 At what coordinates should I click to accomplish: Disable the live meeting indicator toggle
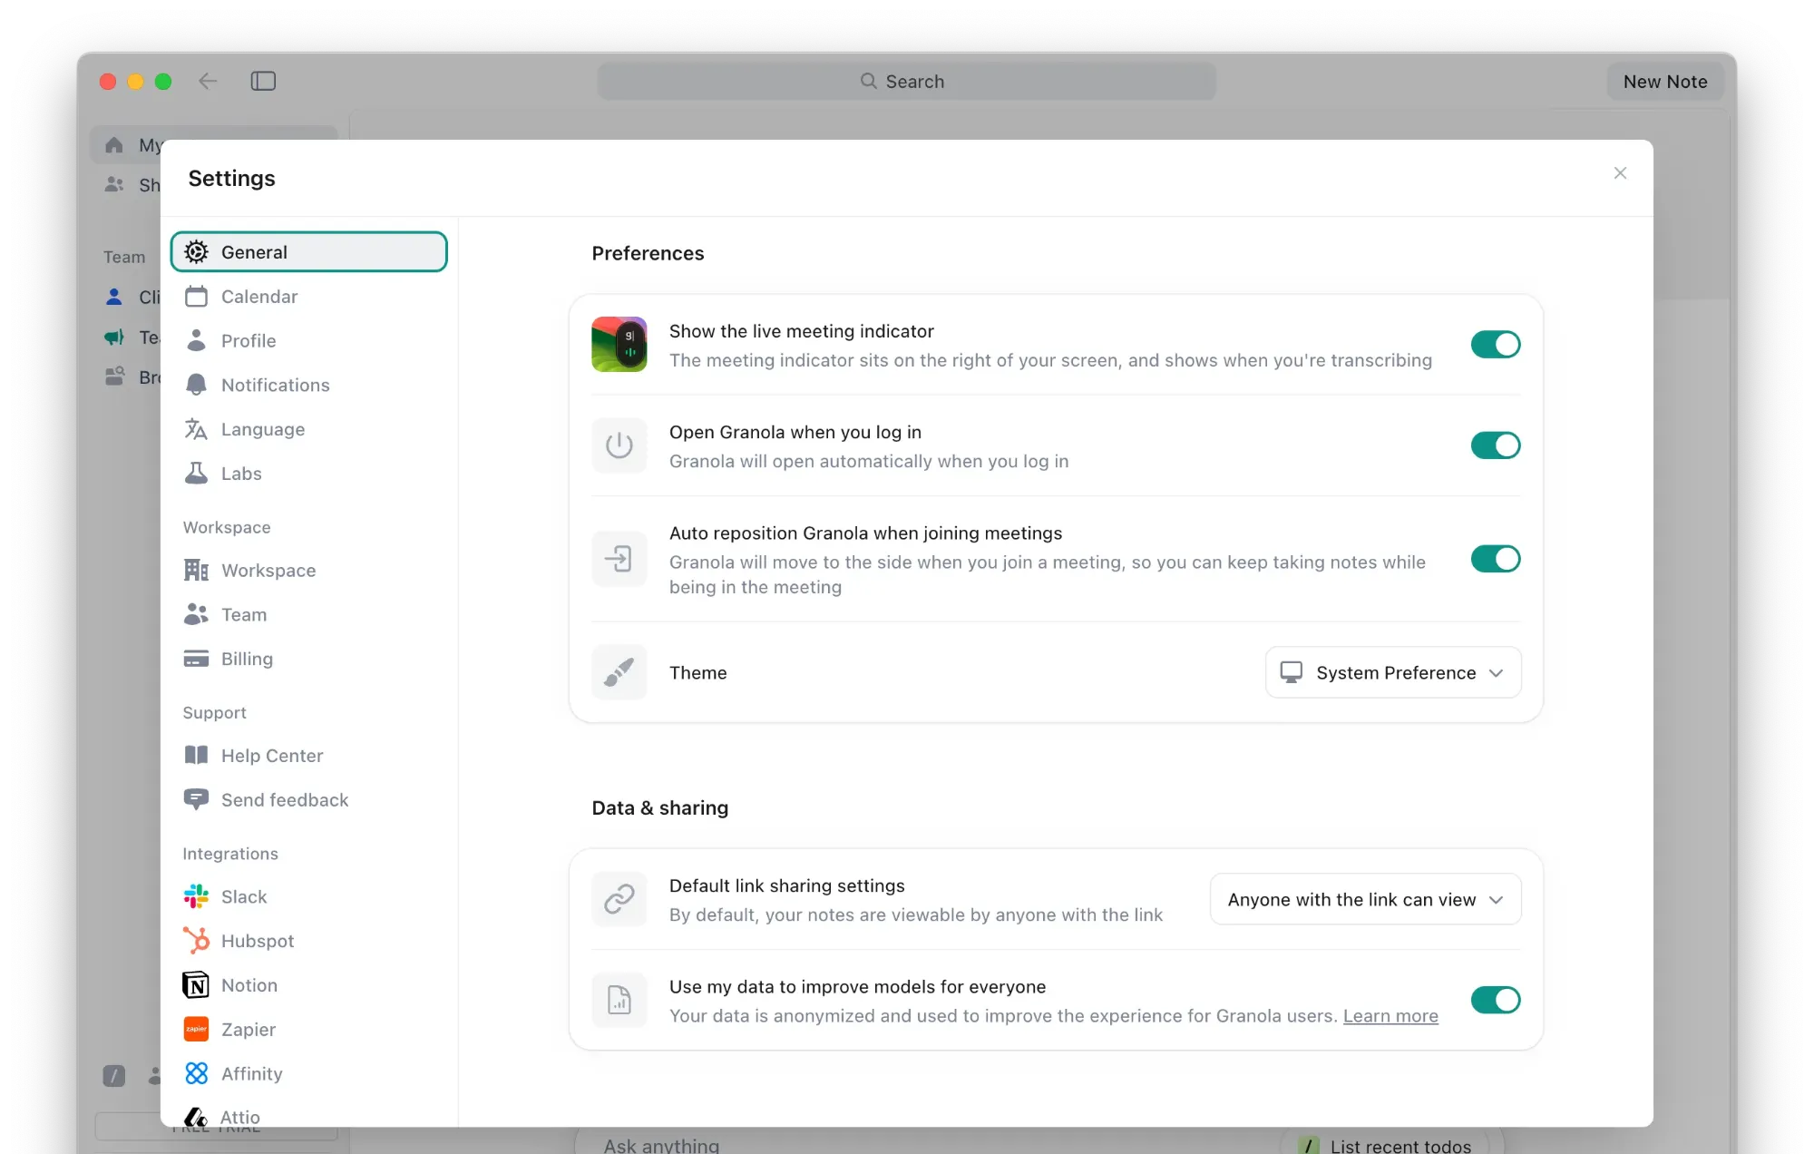pyautogui.click(x=1495, y=345)
